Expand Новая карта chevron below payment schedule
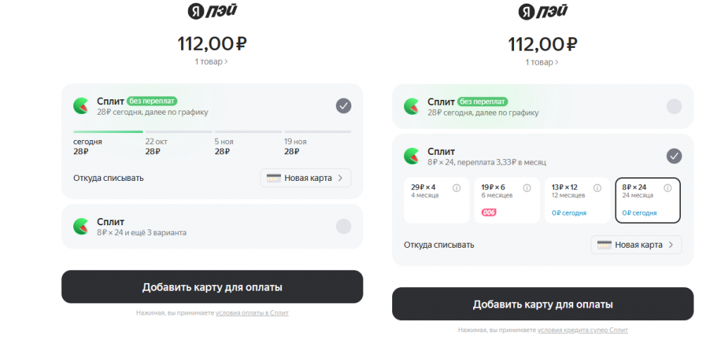 coord(340,178)
